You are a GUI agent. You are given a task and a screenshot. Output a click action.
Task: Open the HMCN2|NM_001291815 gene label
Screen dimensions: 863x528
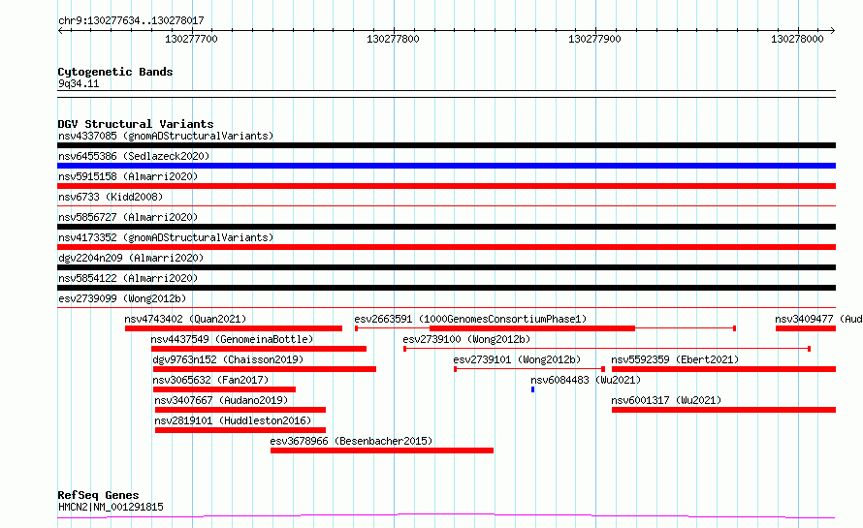111,507
